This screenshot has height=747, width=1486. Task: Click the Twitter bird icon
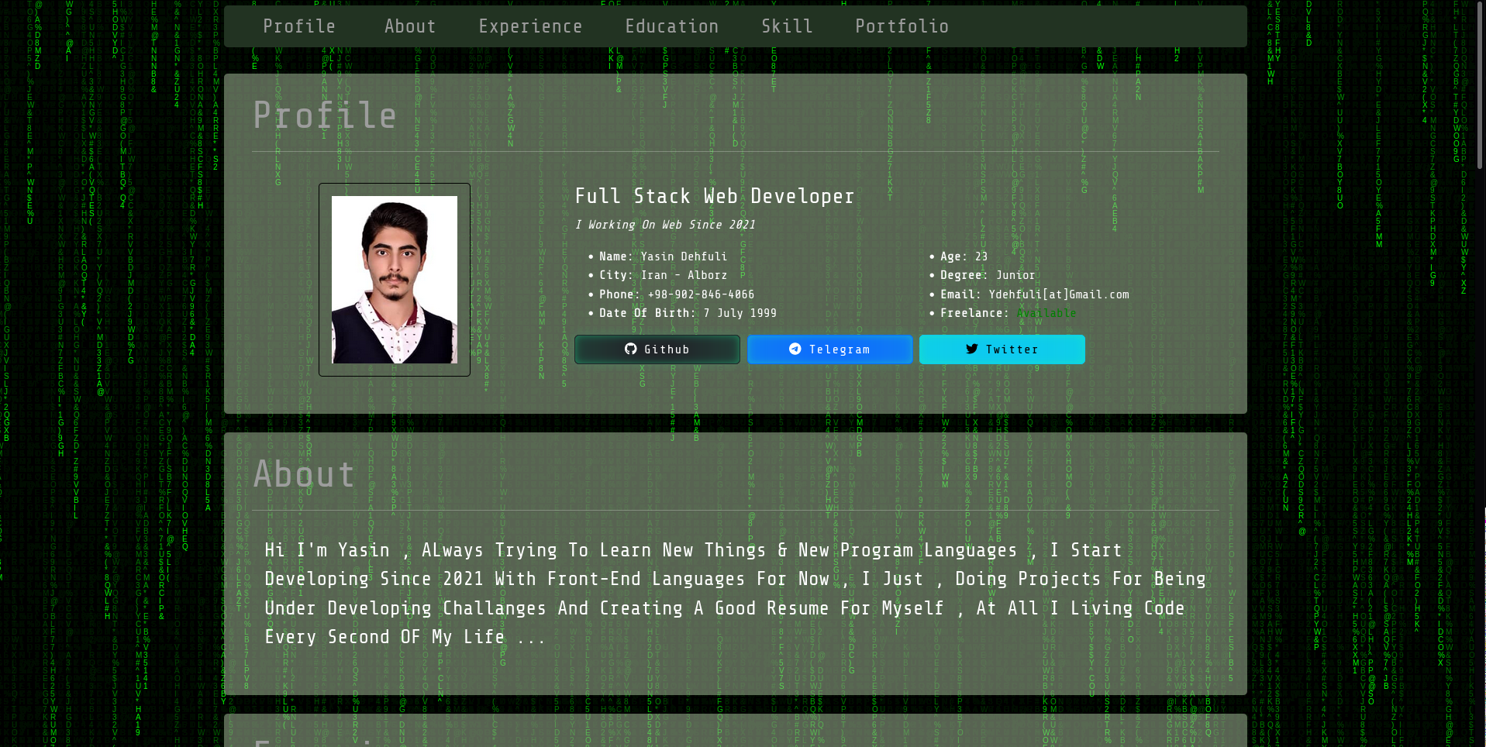point(972,349)
